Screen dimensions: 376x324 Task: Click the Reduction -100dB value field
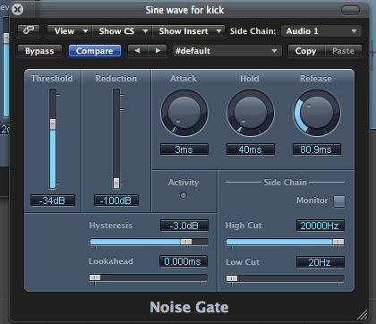tap(116, 200)
